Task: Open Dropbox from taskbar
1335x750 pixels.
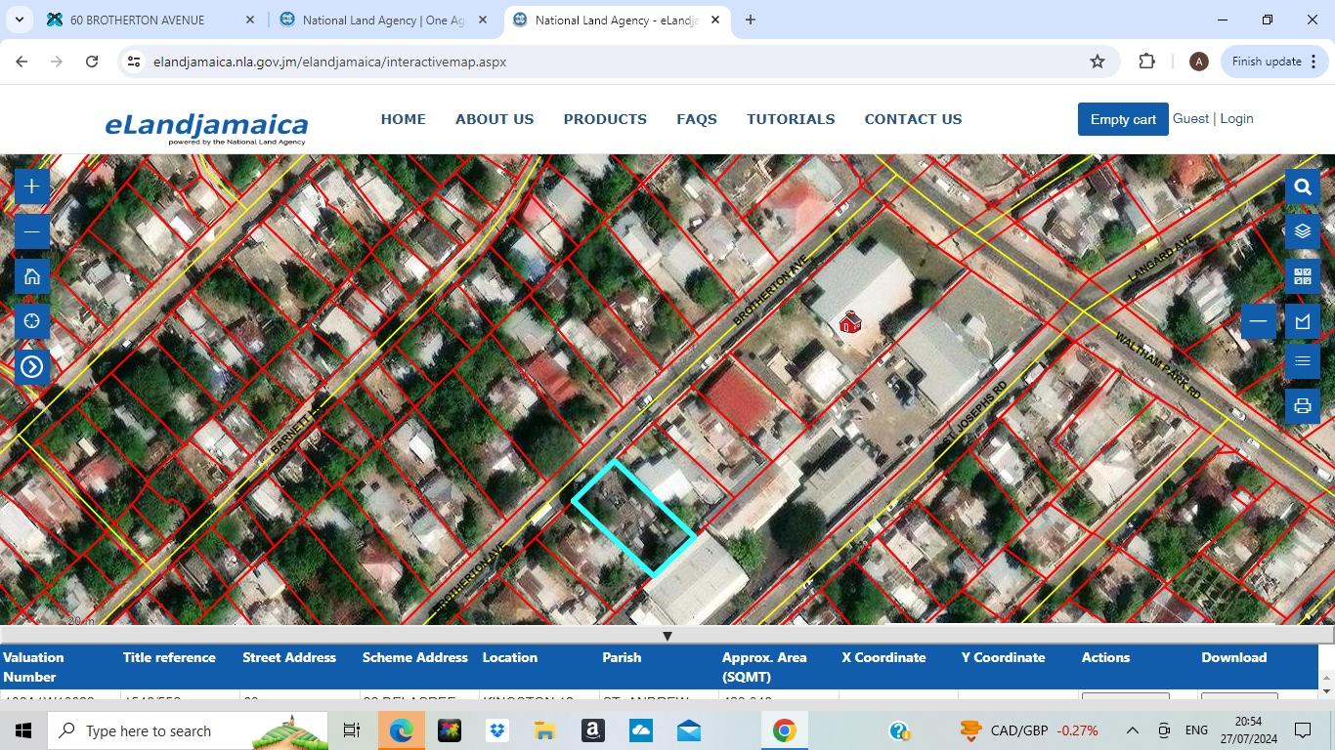Action: [497, 730]
